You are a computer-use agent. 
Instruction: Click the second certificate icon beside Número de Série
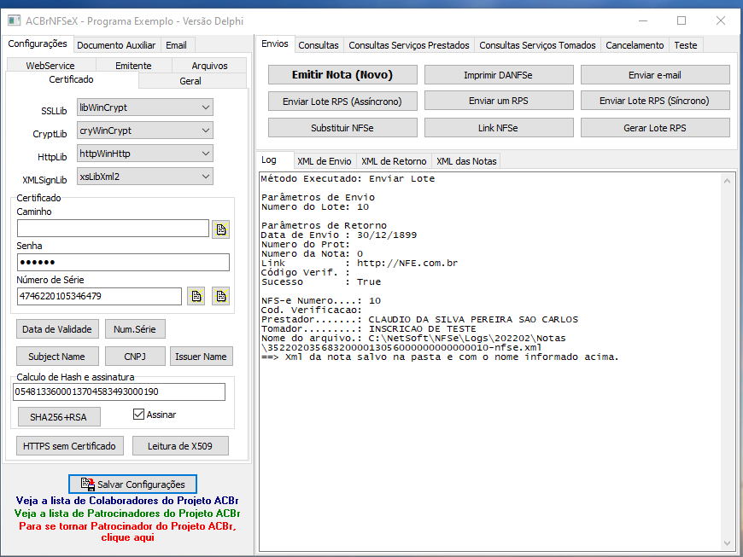point(221,296)
